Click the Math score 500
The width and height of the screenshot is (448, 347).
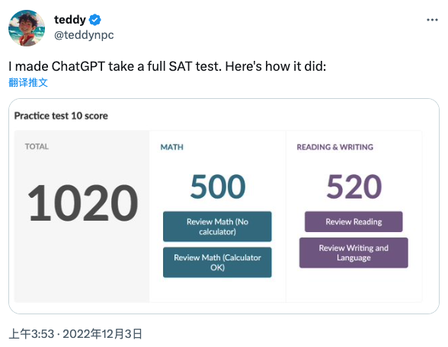pyautogui.click(x=218, y=186)
